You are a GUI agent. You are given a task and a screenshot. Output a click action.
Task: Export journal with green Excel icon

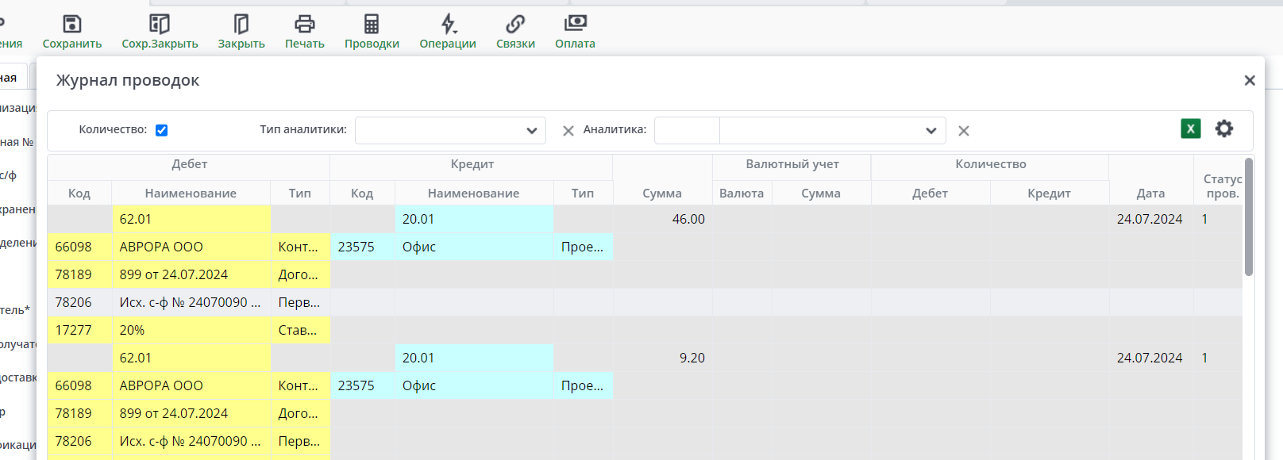tap(1191, 128)
